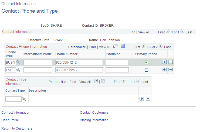Click the Description column header

click(37, 91)
